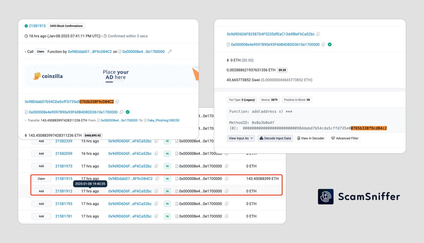Screen dimensions: 424x243
Task: Copy To address in block 21582339 row
Action: tap(227, 141)
